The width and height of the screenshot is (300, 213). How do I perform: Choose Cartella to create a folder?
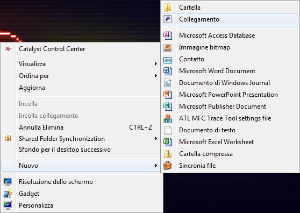coord(189,7)
